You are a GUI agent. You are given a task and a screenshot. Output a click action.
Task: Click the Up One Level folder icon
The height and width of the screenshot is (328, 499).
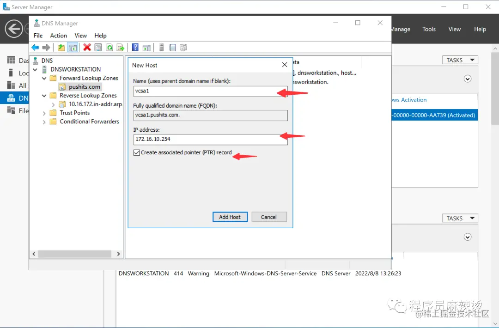pyautogui.click(x=61, y=48)
